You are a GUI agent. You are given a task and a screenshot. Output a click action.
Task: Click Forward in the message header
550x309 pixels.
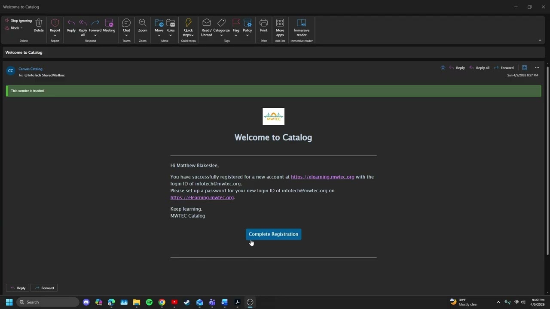504,68
